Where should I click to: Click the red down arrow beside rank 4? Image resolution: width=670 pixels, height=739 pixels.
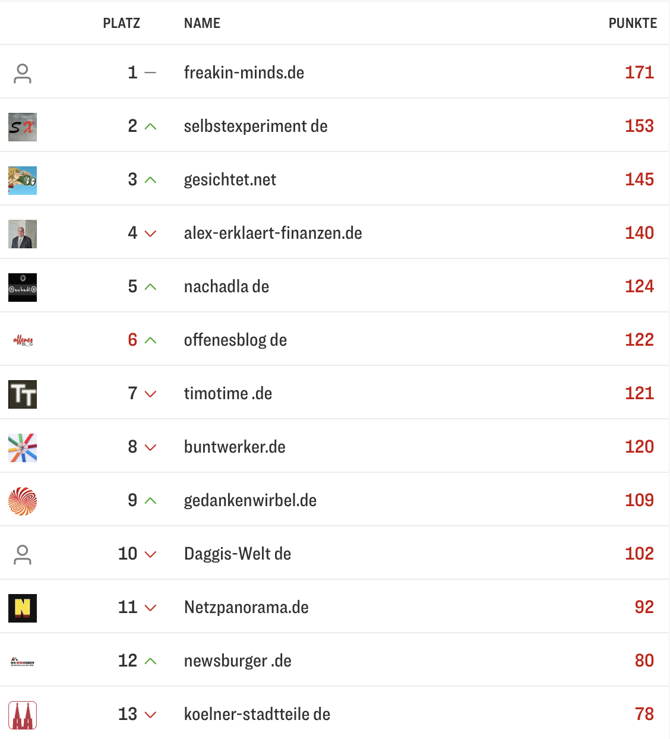click(x=151, y=233)
